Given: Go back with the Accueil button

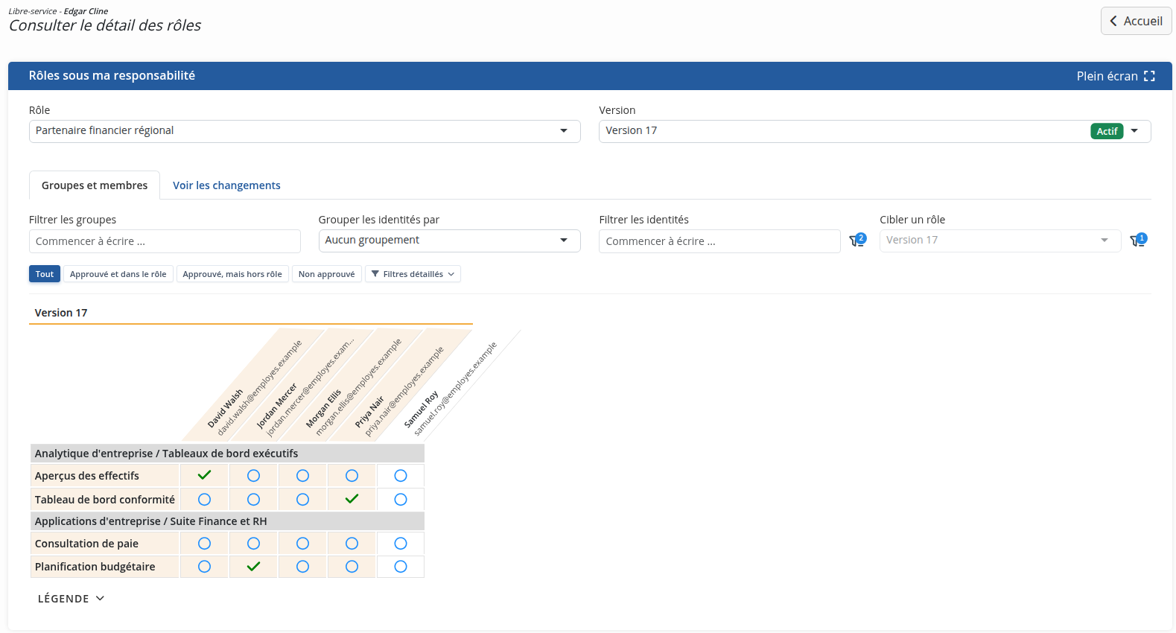Looking at the screenshot, I should point(1137,21).
